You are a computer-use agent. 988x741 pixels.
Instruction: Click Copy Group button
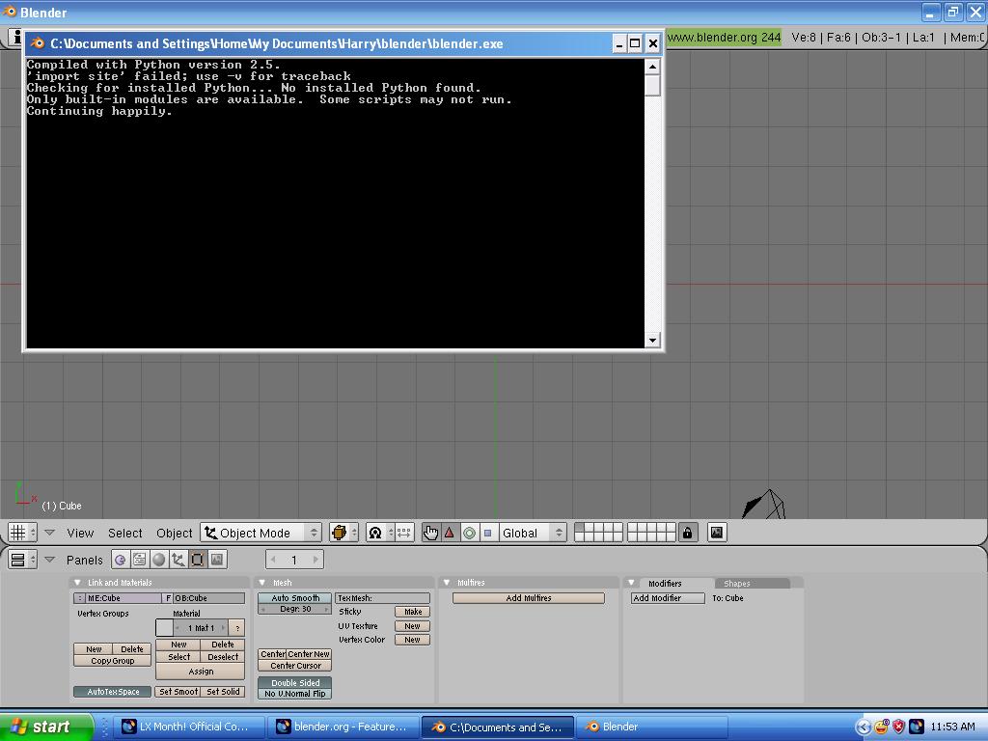point(112,661)
